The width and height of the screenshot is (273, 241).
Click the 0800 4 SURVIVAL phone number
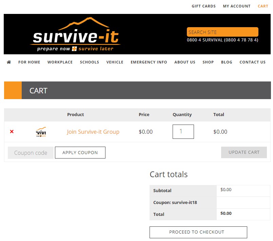[x=222, y=40]
